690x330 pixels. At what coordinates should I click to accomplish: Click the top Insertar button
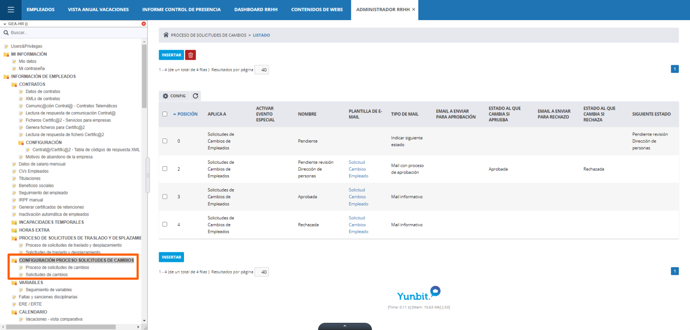[x=171, y=55]
